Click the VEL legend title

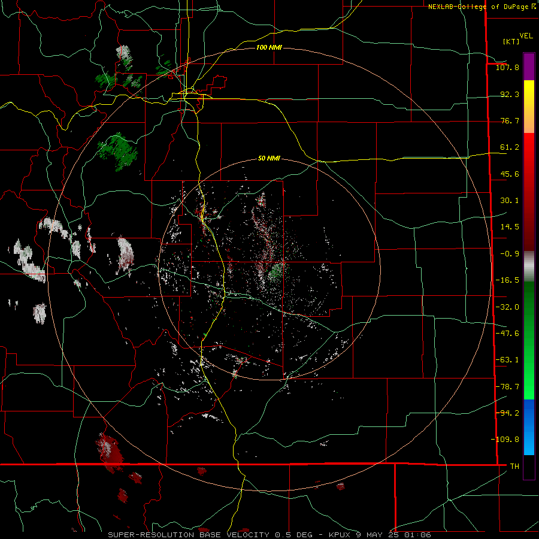pyautogui.click(x=526, y=36)
